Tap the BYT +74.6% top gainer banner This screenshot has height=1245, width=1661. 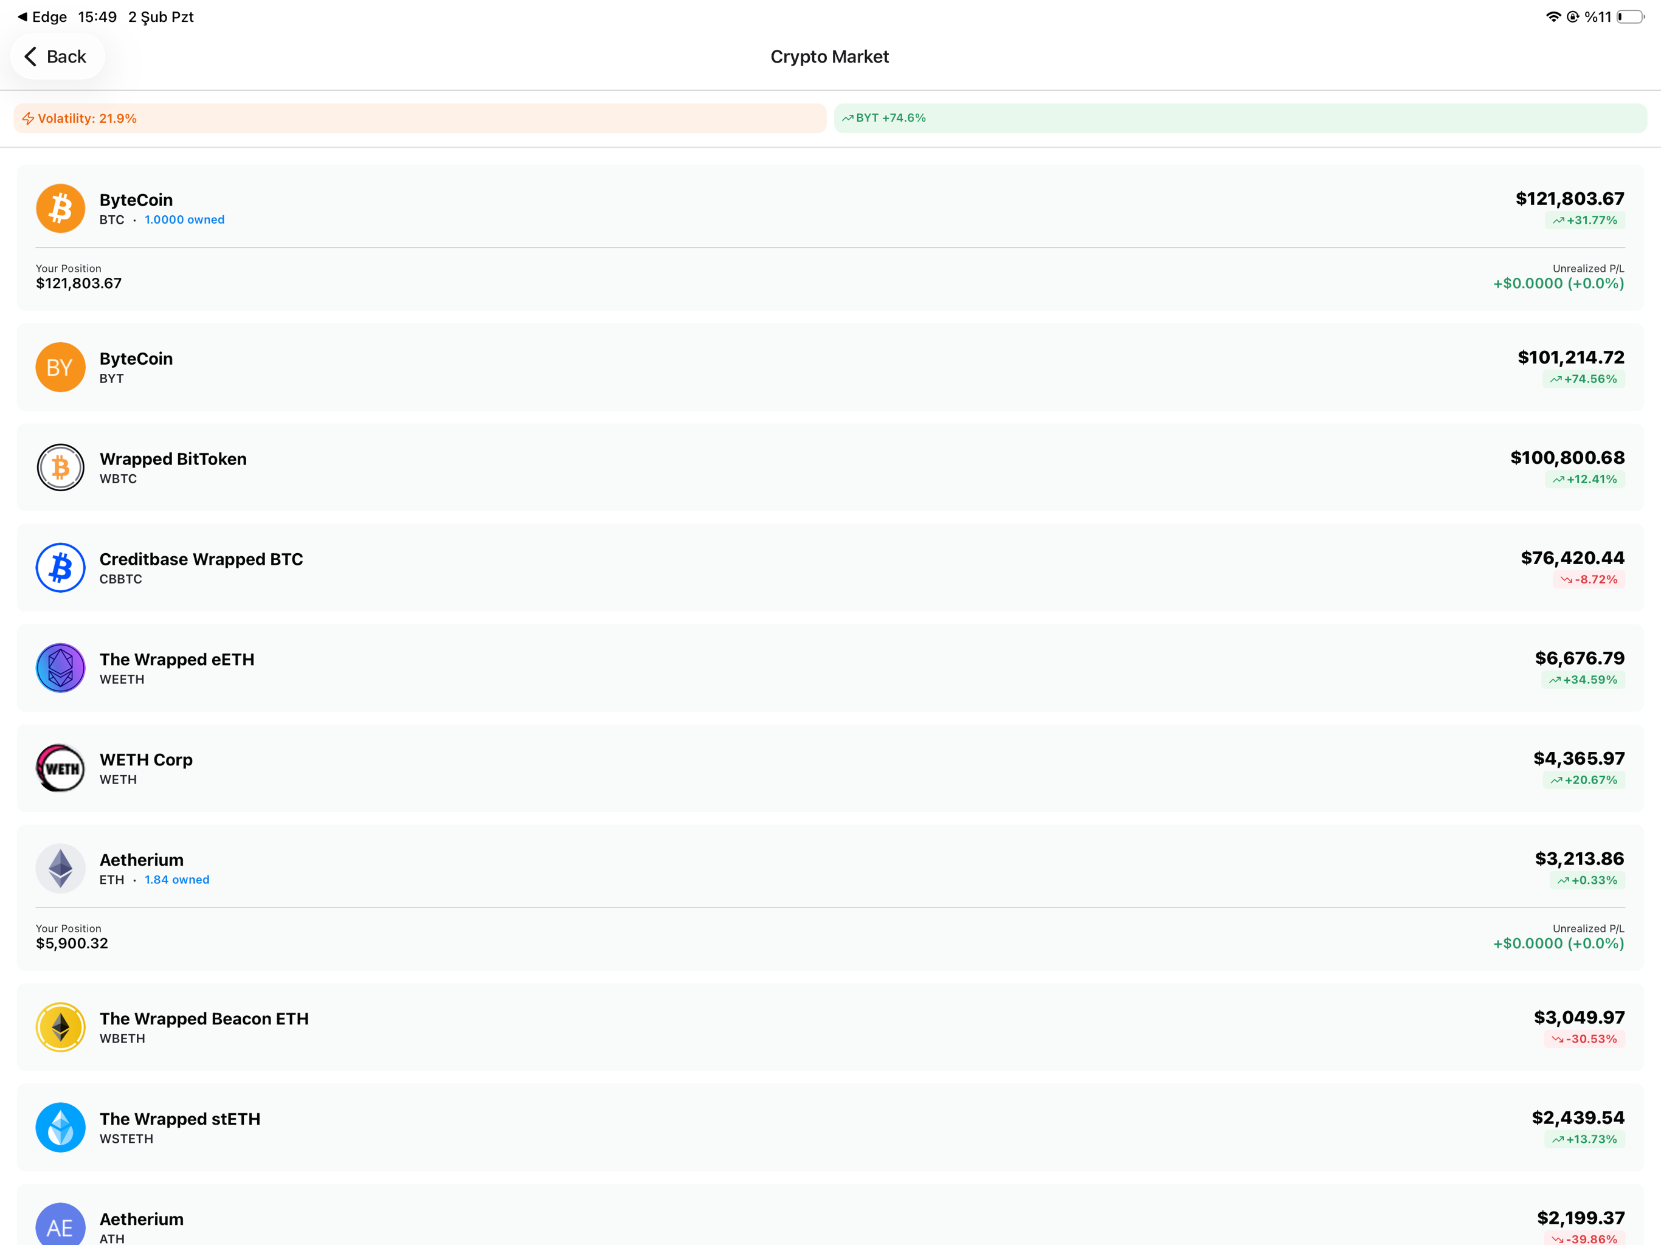1240,118
